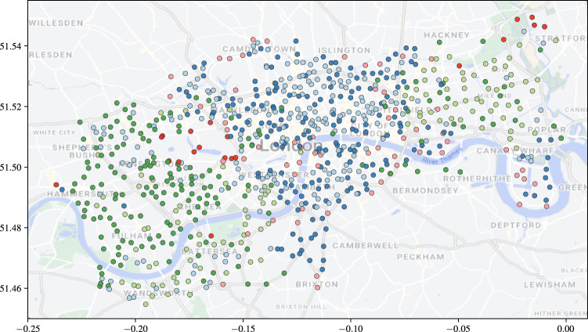
Task: Select the CHELSEA map label
Action: click(x=200, y=207)
